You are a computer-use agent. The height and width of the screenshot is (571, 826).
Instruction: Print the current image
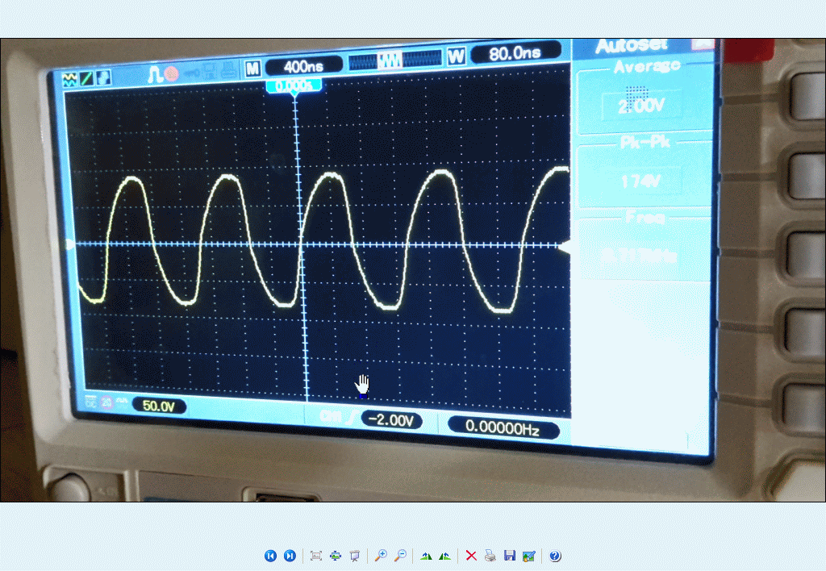tap(490, 556)
